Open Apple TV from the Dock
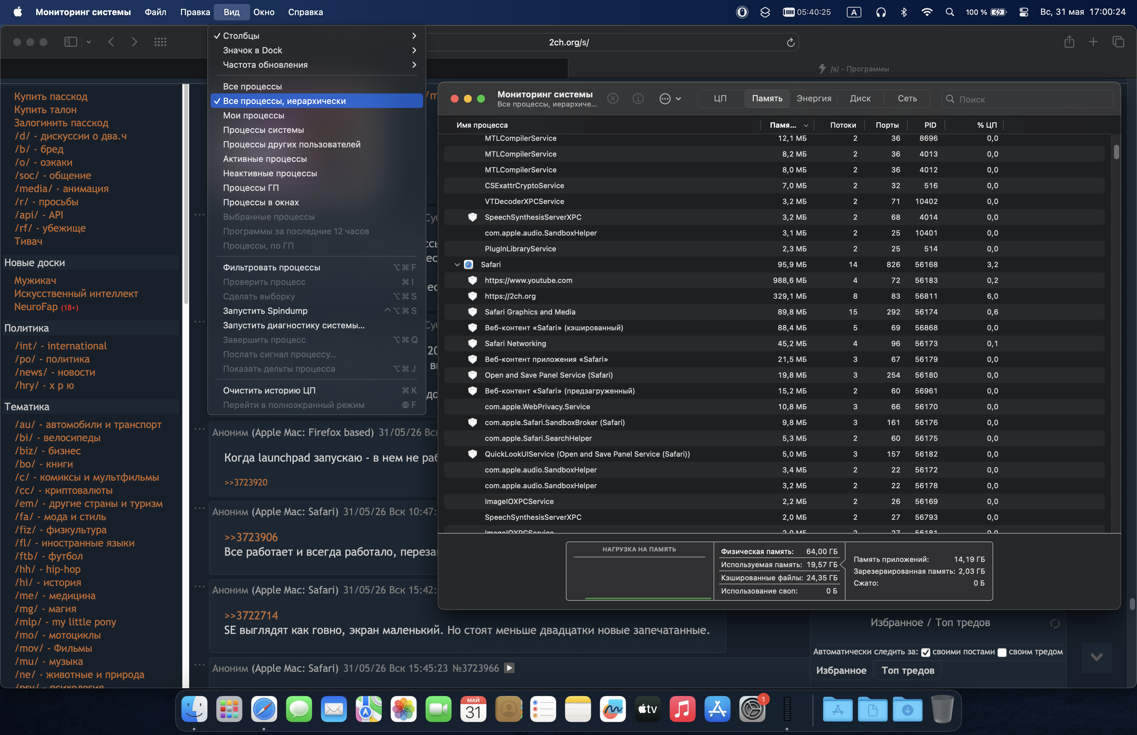 [x=647, y=709]
